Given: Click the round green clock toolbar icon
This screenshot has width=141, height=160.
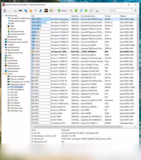Looking at the screenshot, I should 51,11.
